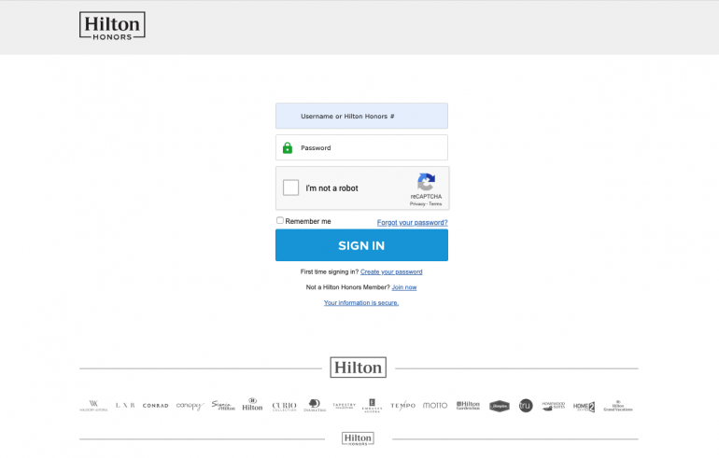Focus the Username or Hilton Honors # field
Image resolution: width=719 pixels, height=458 pixels.
pos(361,116)
